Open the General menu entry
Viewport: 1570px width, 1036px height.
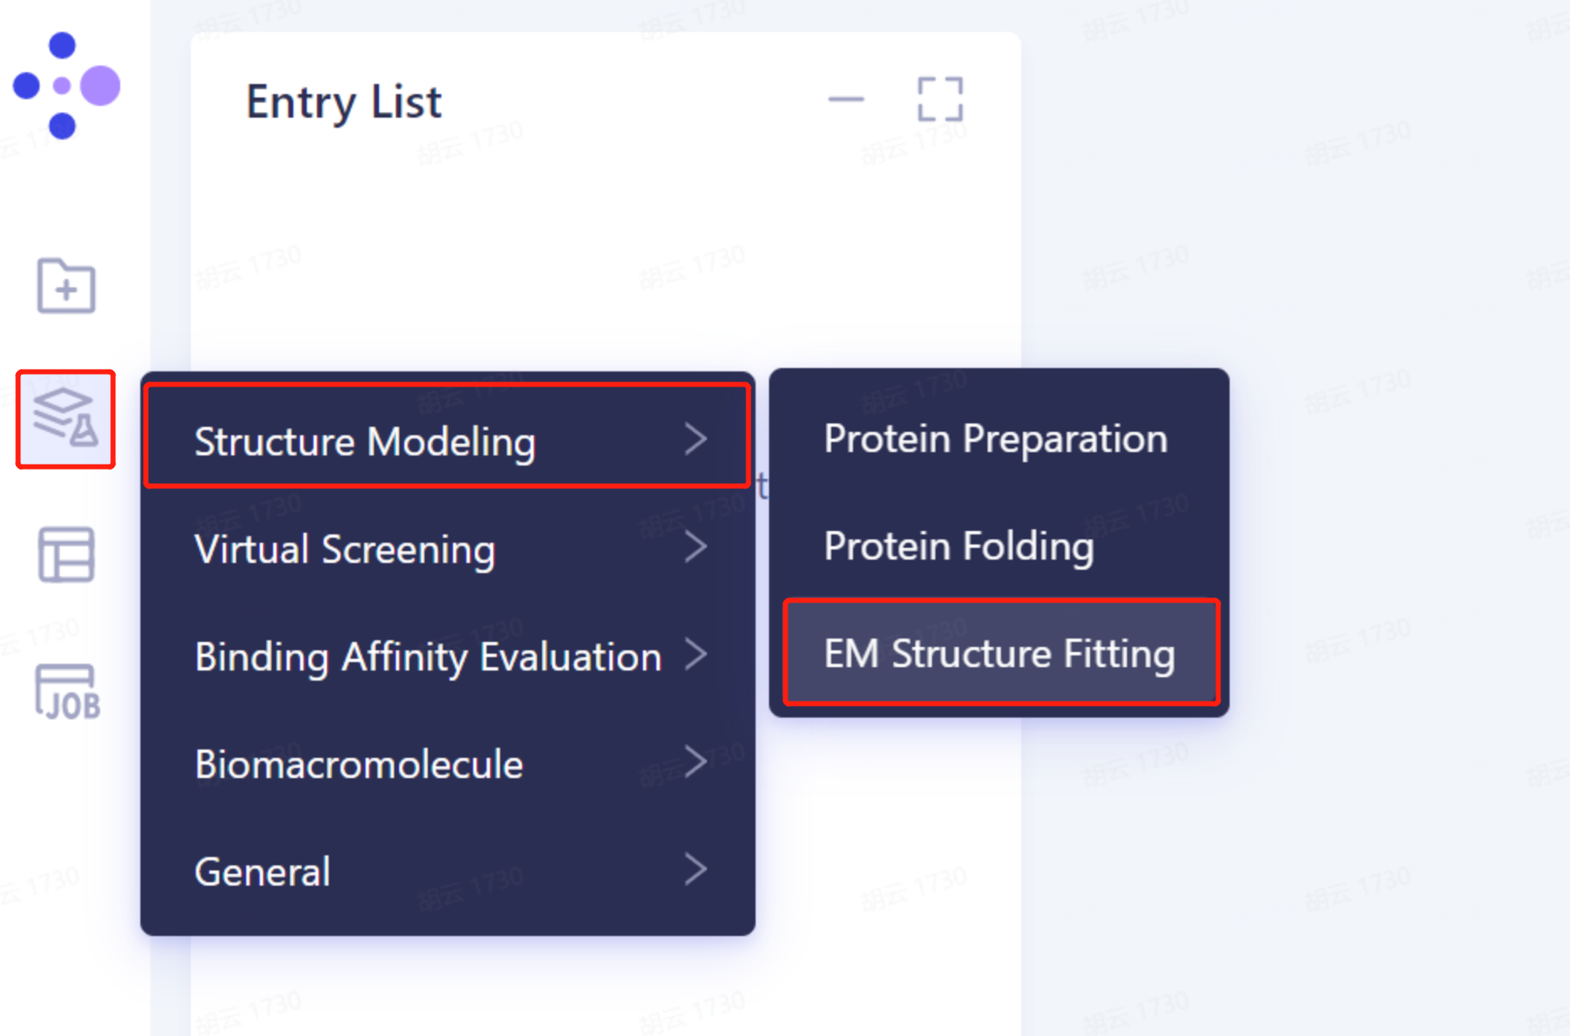261,870
